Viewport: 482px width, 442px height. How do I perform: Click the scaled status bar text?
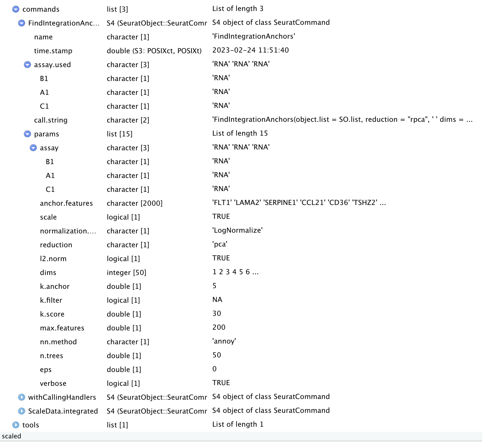click(x=12, y=436)
